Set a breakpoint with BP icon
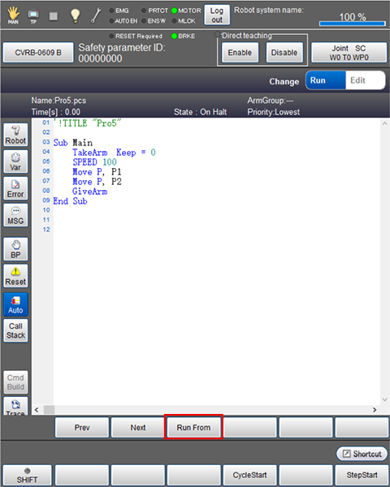The image size is (390, 487). tap(15, 249)
